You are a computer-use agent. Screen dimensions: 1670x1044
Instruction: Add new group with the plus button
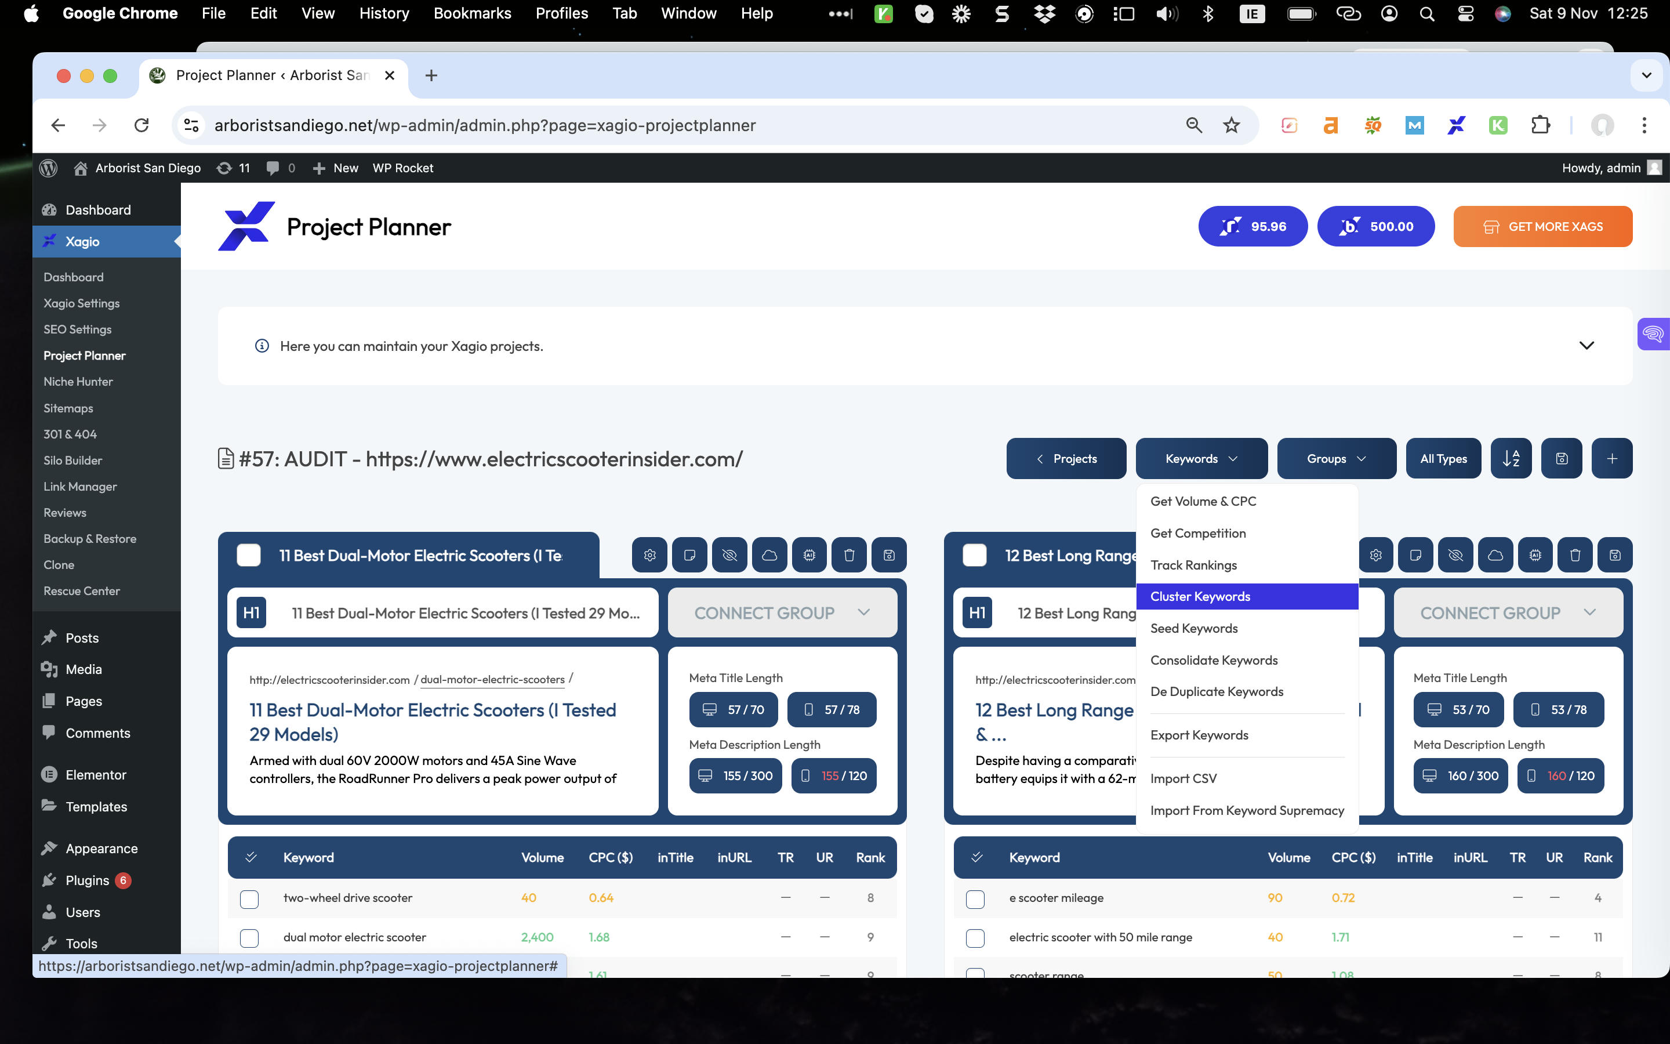tap(1612, 458)
